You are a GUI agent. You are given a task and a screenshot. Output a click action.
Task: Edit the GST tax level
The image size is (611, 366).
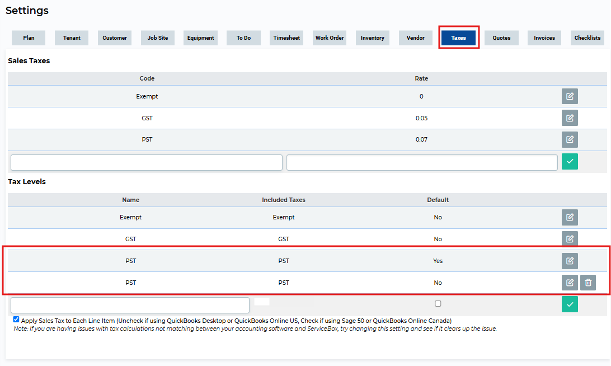tap(570, 239)
